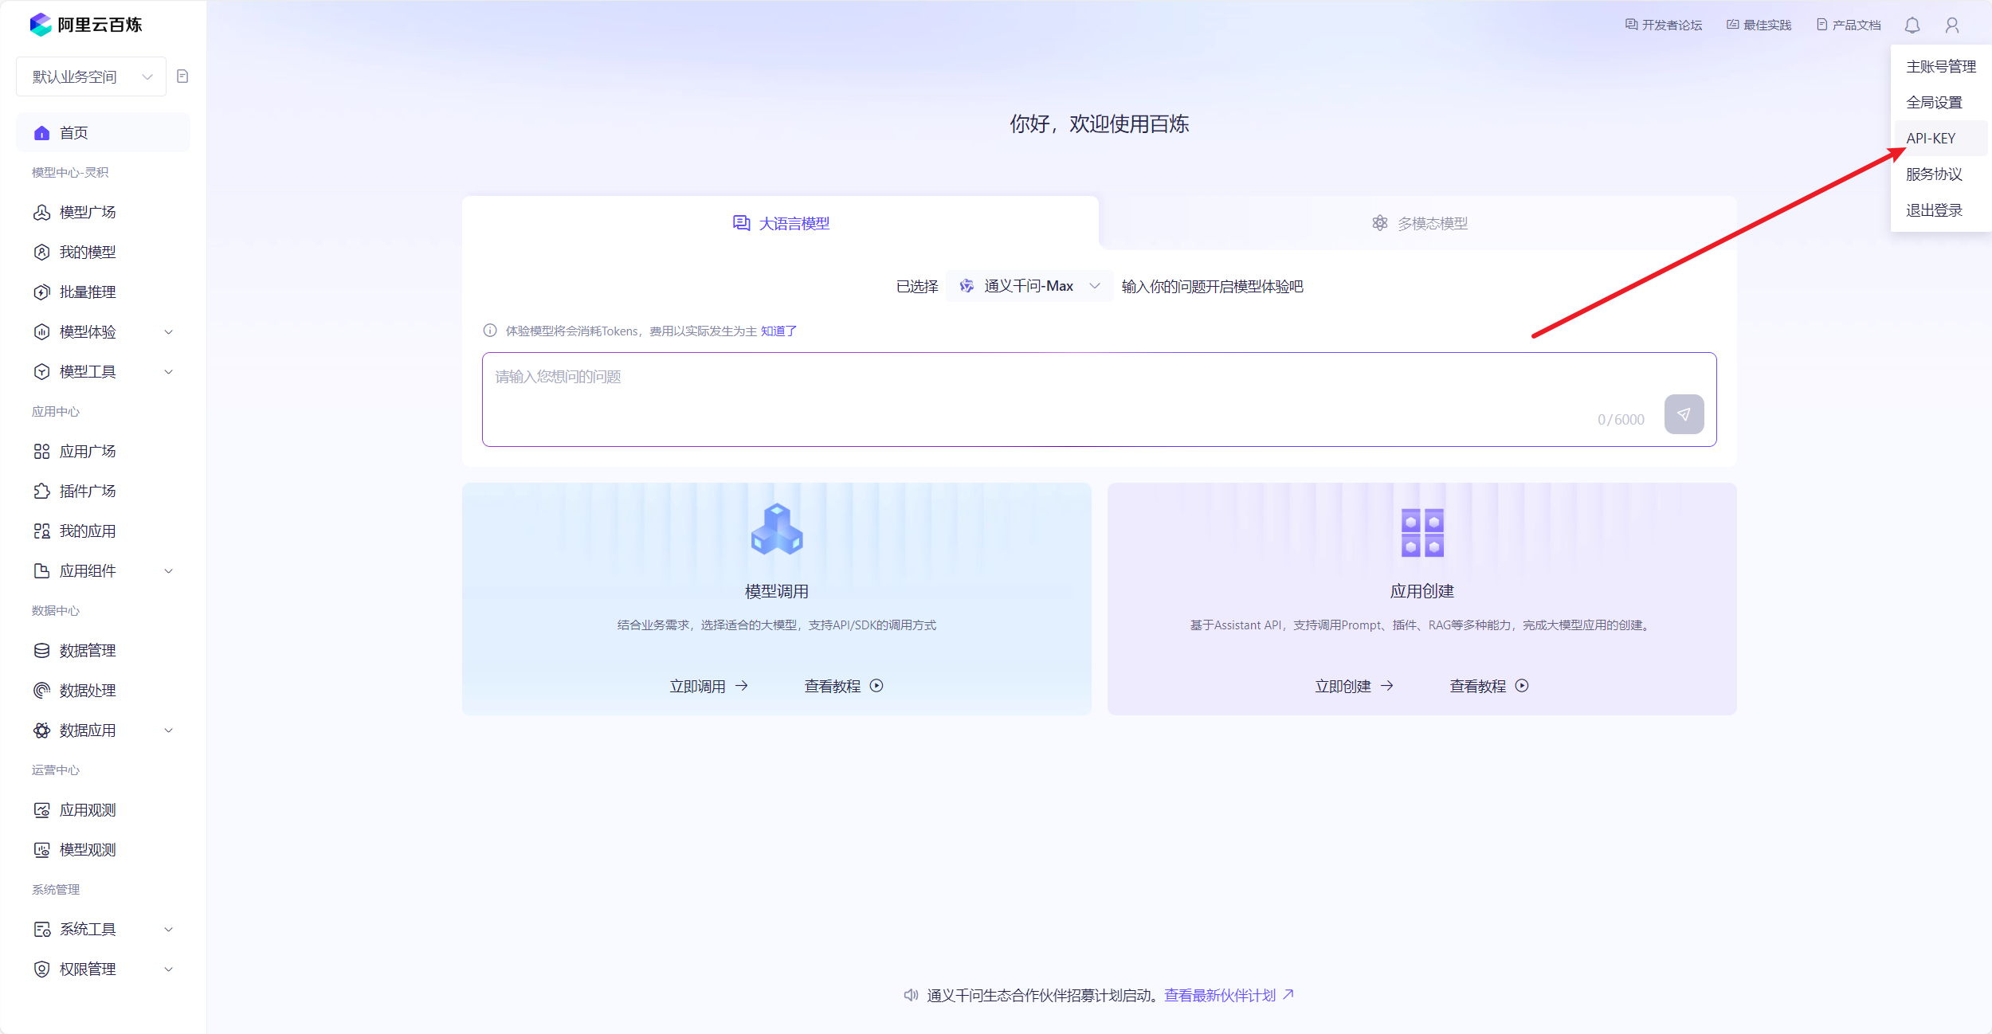Open the 通义千问-Max model selector
The image size is (1992, 1034).
(1029, 286)
